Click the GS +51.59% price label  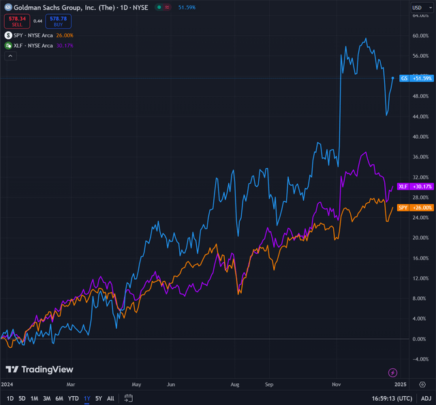click(416, 78)
